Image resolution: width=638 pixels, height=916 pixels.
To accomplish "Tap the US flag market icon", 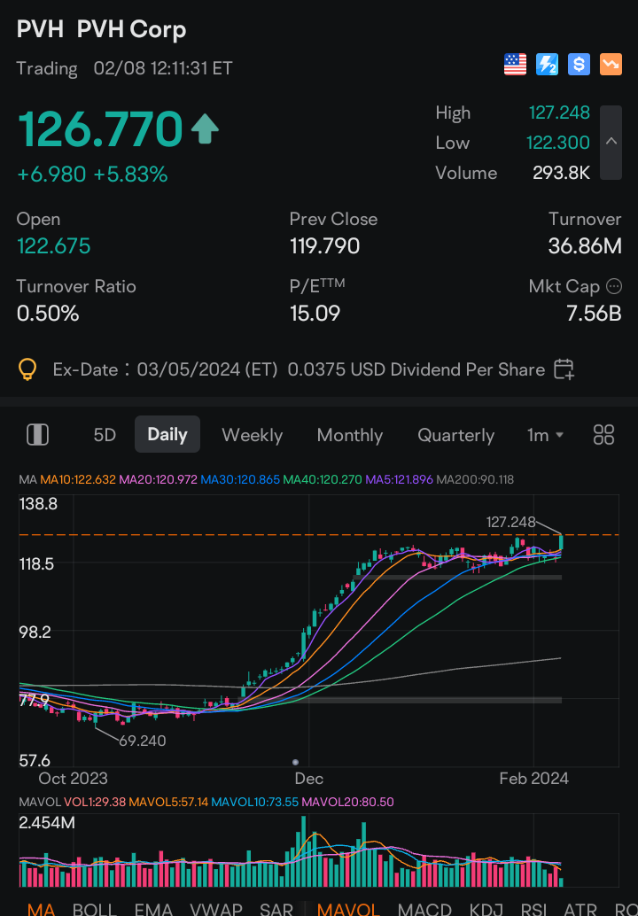I will (515, 65).
